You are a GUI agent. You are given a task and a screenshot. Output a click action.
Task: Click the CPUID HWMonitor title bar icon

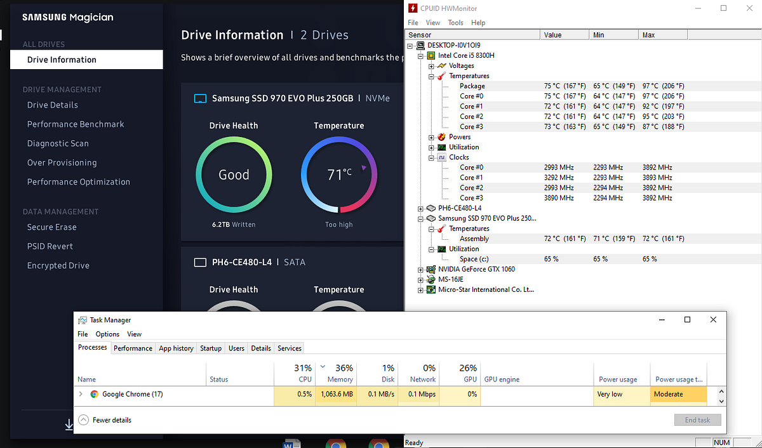pyautogui.click(x=413, y=8)
